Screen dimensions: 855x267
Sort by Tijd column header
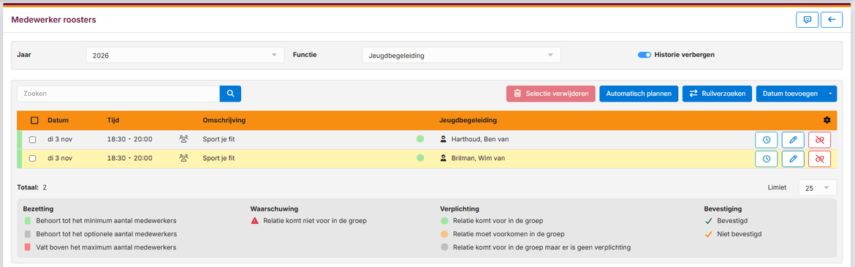click(x=113, y=120)
